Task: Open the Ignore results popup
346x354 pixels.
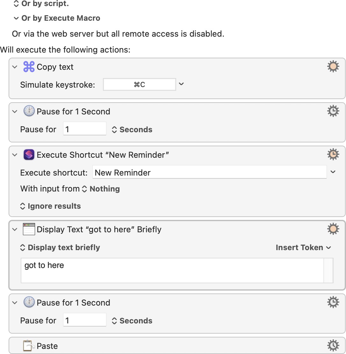Action: 50,206
